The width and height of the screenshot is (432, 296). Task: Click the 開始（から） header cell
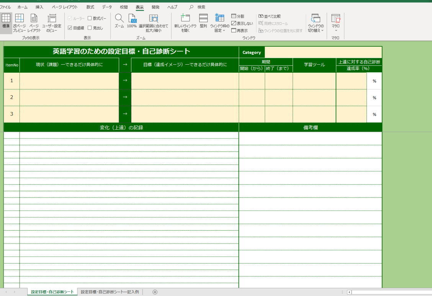[x=252, y=68]
